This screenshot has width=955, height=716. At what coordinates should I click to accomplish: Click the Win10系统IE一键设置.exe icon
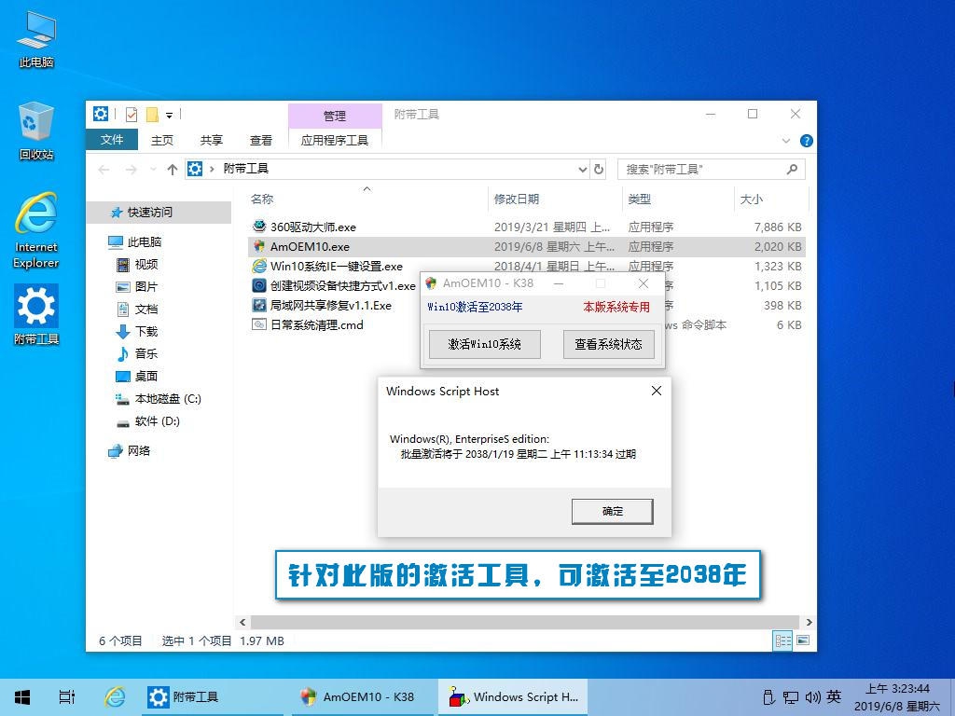pyautogui.click(x=259, y=266)
